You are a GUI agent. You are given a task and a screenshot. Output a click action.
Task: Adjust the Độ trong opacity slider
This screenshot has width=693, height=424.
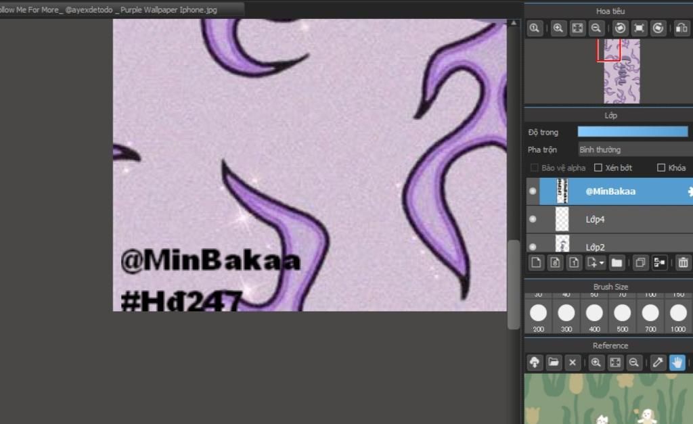(x=633, y=132)
